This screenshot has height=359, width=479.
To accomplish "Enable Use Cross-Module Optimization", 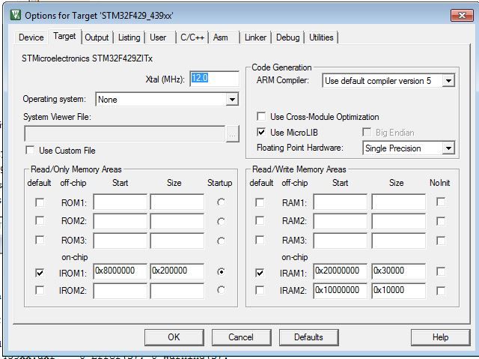I will pyautogui.click(x=261, y=116).
